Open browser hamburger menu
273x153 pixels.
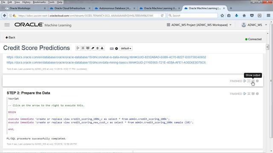268,16
